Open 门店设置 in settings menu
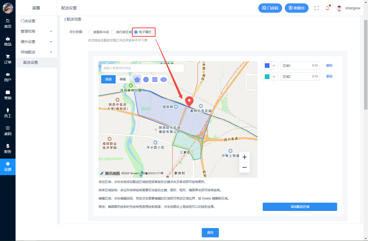Viewport: 368px width, 241px height. [28, 21]
